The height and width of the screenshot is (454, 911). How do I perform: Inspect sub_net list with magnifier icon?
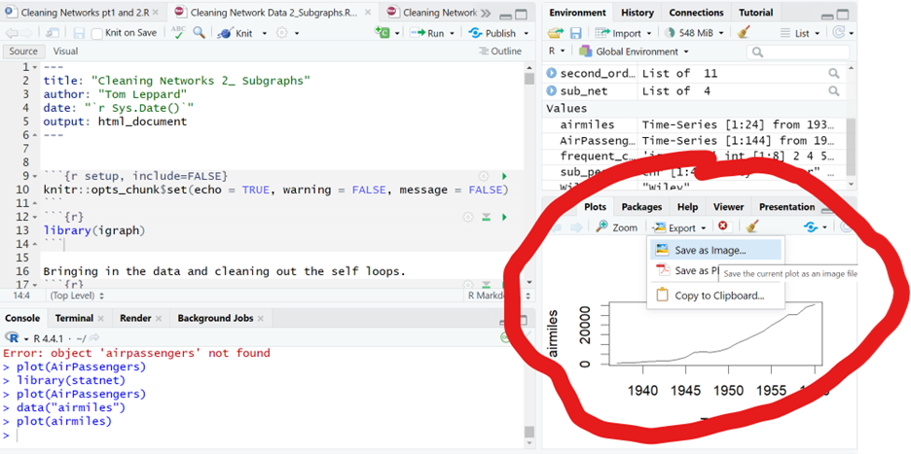[834, 91]
